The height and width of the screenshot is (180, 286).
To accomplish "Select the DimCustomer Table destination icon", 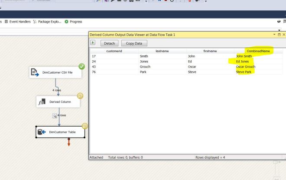I will 42,132.
